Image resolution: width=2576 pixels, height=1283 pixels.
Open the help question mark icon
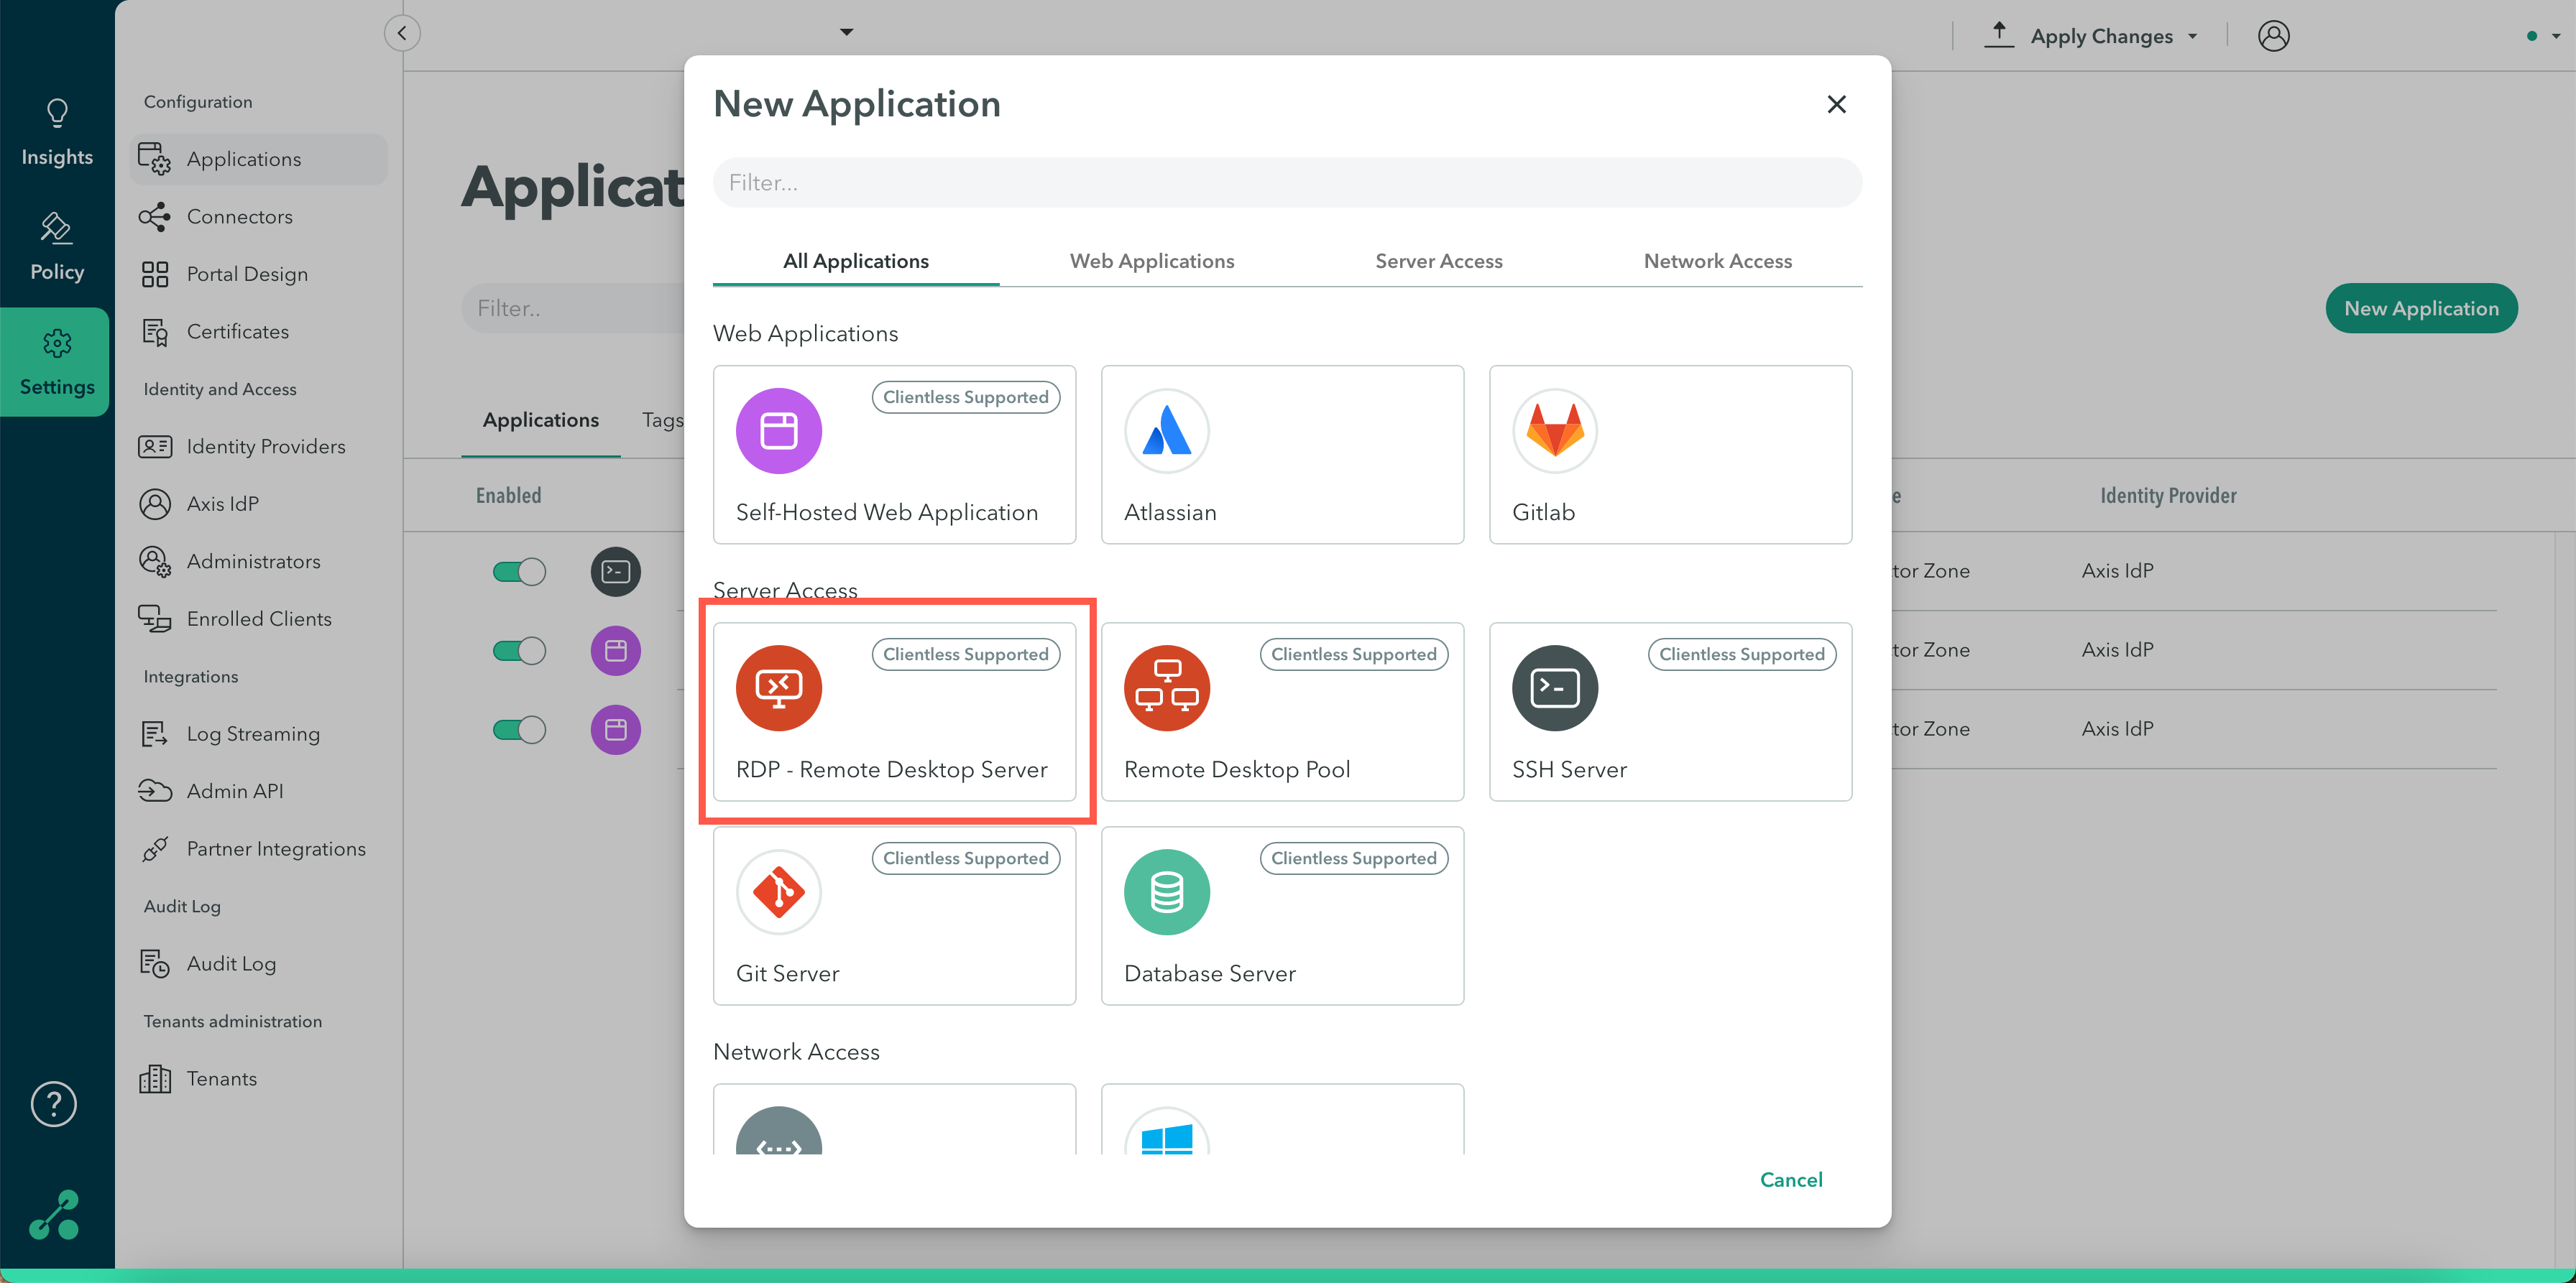point(54,1104)
